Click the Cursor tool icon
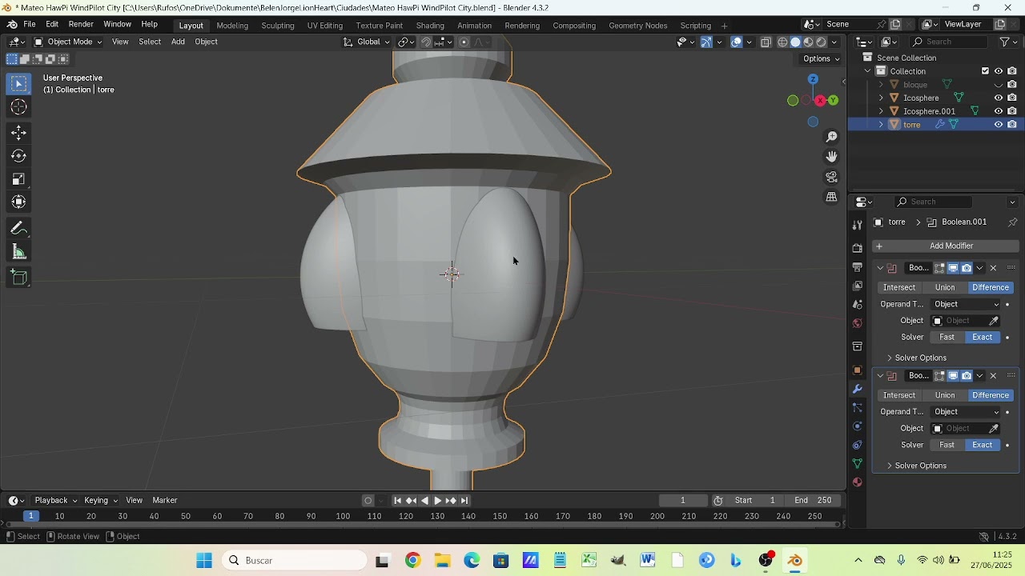This screenshot has width=1025, height=576. 19,107
